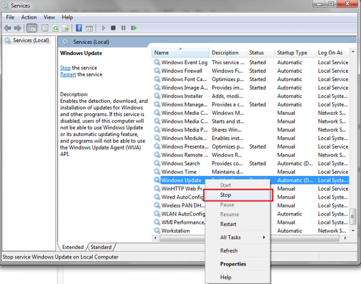
Task: Choose Stop in the context menu
Action: coord(237,195)
